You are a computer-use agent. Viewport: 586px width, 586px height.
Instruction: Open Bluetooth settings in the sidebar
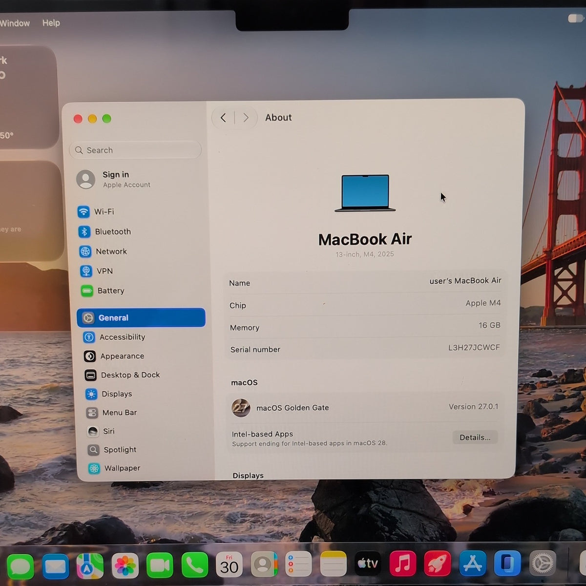(x=105, y=231)
